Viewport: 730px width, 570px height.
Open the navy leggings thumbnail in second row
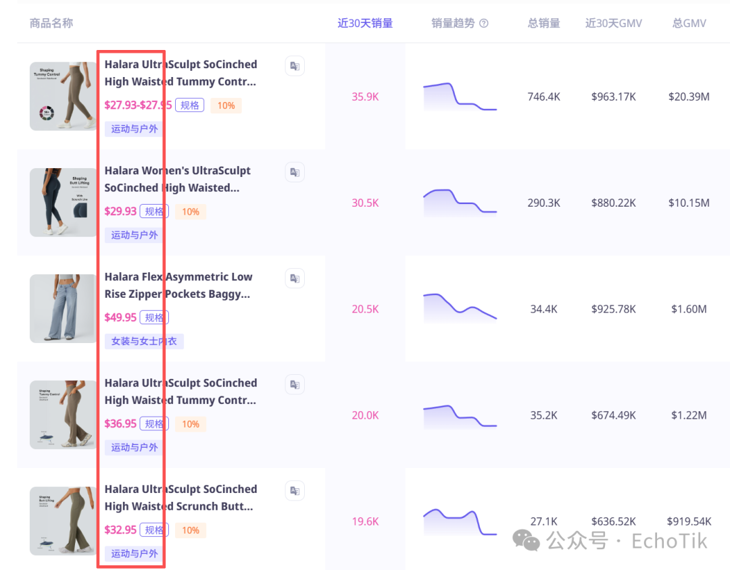pos(64,203)
